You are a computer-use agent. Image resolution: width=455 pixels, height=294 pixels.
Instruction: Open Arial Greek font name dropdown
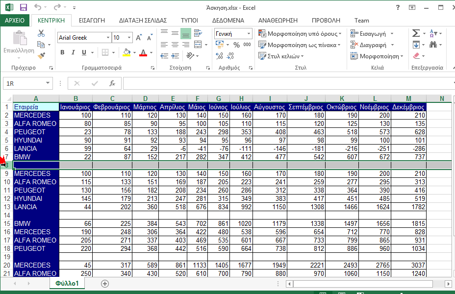(x=108, y=37)
